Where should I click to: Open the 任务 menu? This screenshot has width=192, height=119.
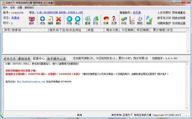click(x=12, y=8)
